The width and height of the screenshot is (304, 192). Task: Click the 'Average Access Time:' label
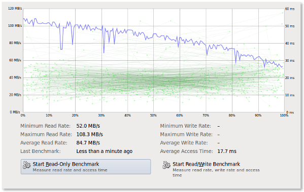pos(186,151)
